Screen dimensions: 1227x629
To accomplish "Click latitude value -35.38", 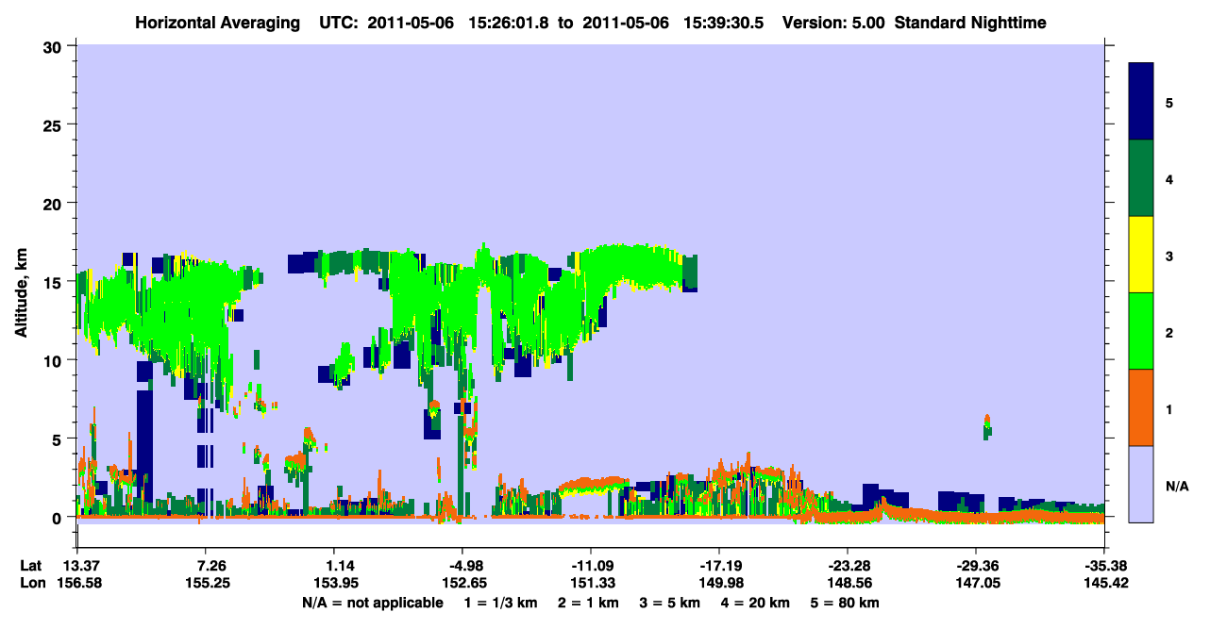I will (1104, 566).
